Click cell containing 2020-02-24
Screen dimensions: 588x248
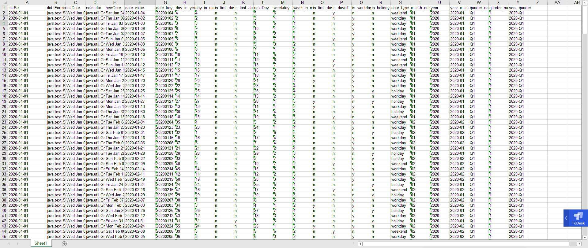click(x=140, y=226)
